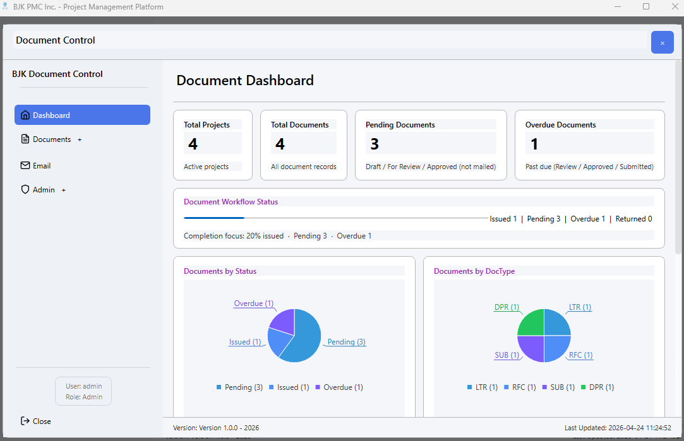Click the SUB (1) legend color swatch

tap(544, 387)
